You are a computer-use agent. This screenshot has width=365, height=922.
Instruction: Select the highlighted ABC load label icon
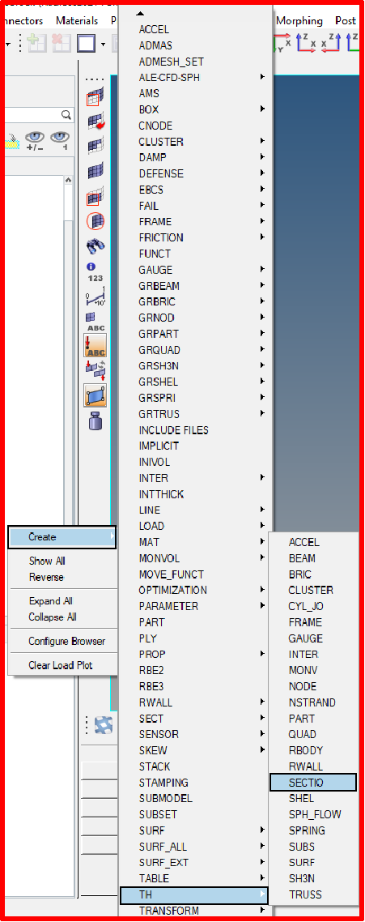tap(95, 344)
